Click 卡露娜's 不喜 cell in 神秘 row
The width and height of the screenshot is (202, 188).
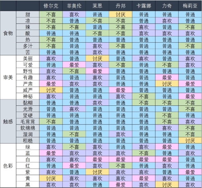[144, 96]
